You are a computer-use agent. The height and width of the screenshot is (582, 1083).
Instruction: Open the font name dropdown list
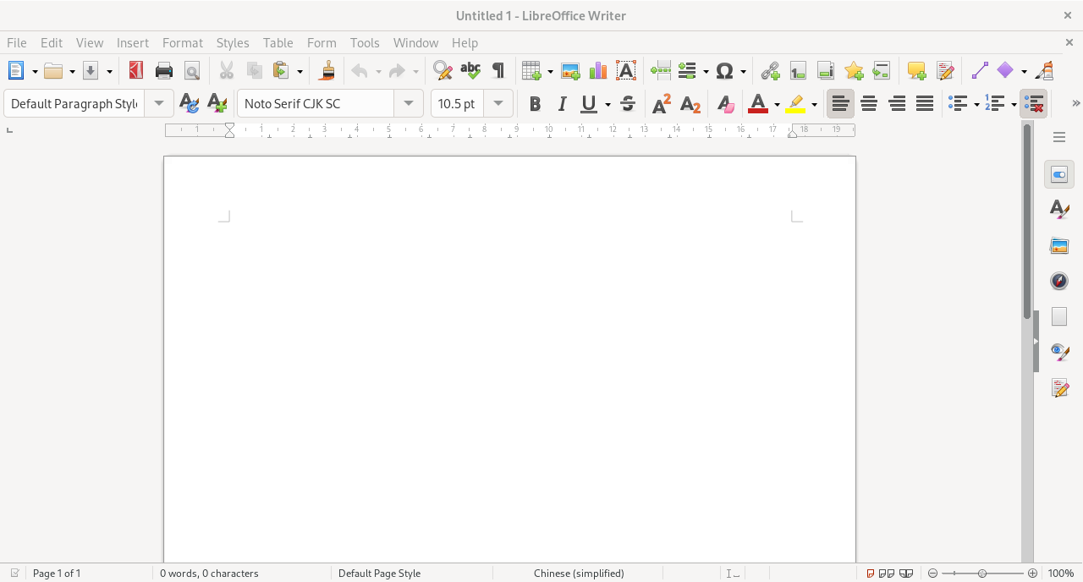409,104
